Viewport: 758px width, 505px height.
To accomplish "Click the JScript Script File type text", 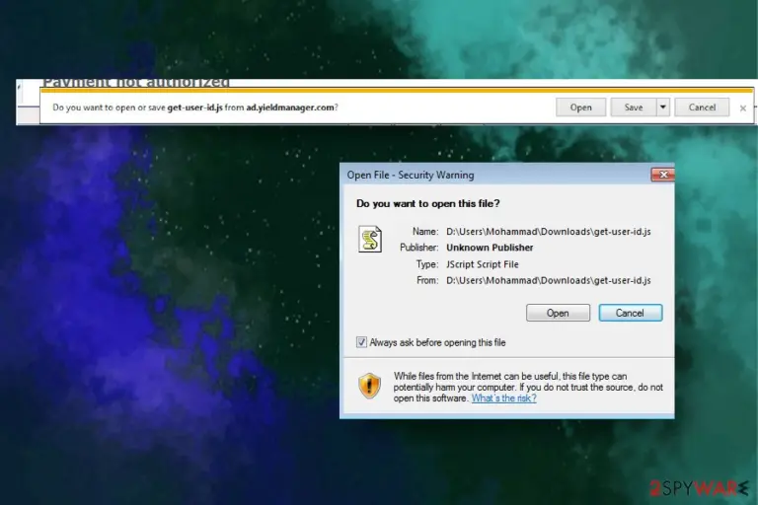I will [483, 264].
